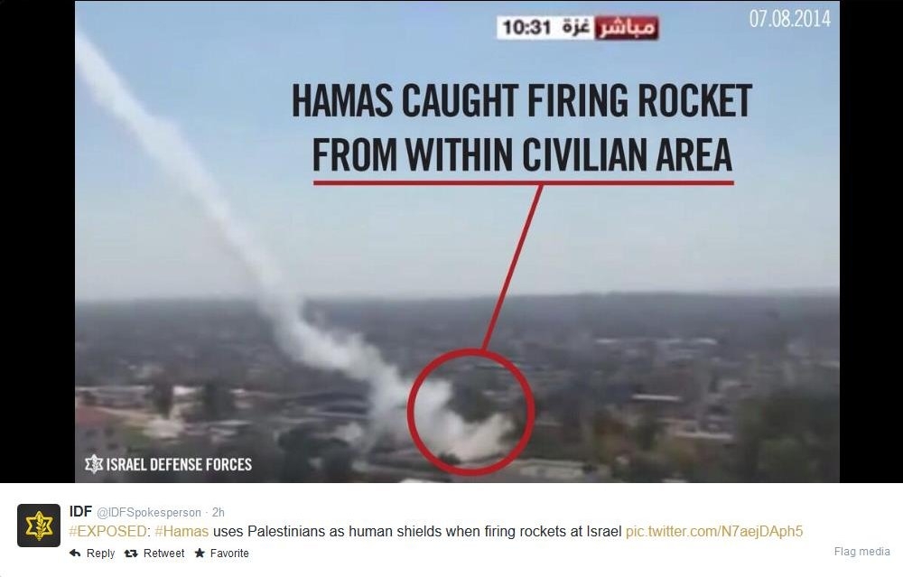Click the Favorite text label

pyautogui.click(x=229, y=554)
